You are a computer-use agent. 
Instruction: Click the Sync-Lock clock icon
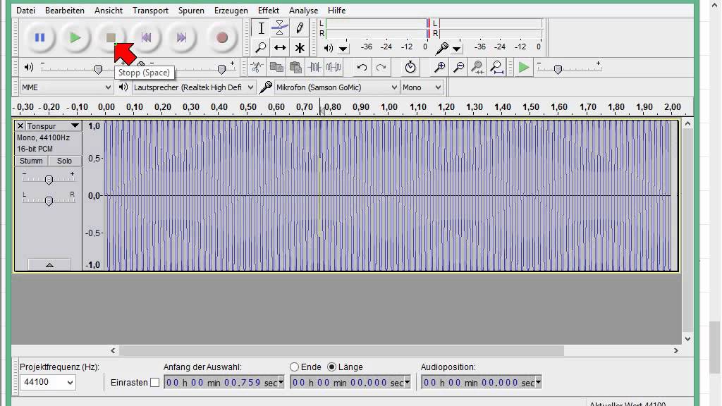(x=410, y=67)
